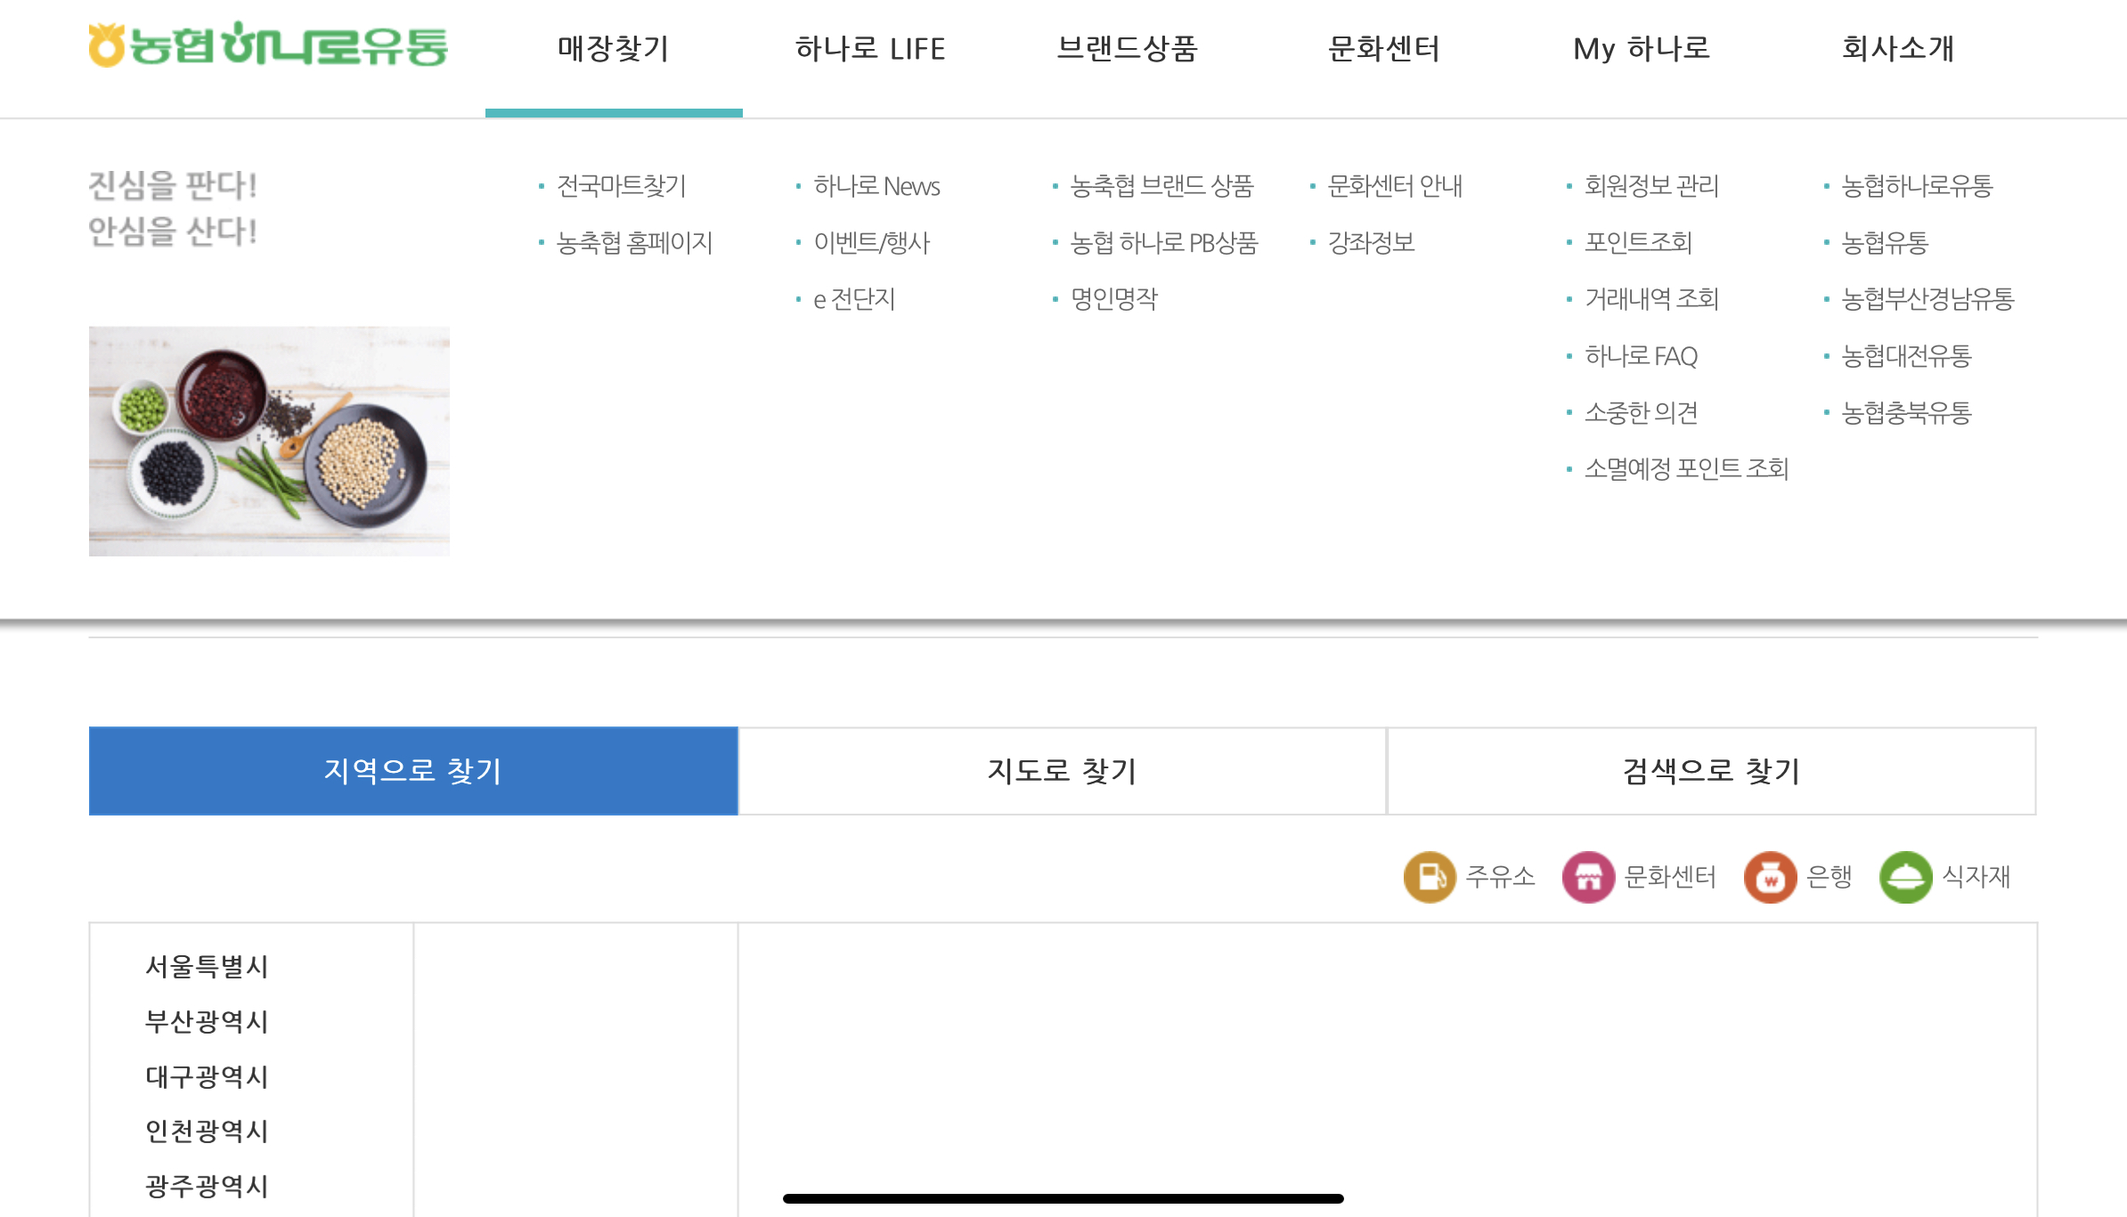Select the 지역으로 찾기 tab

pos(413,771)
